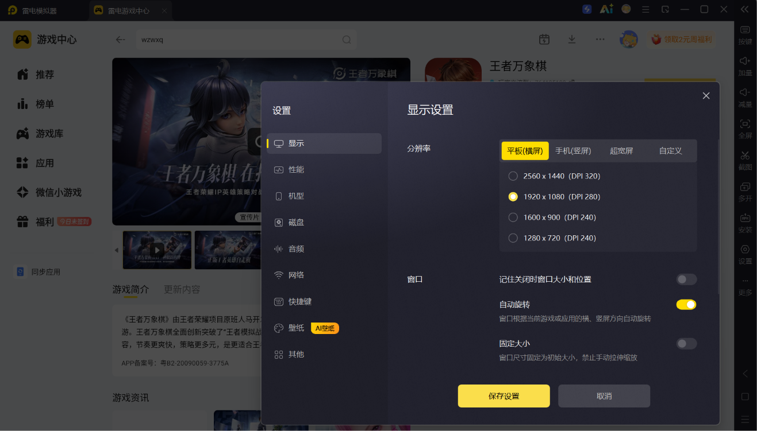Close the settings dialog with the X
This screenshot has height=431, width=757.
pos(706,96)
